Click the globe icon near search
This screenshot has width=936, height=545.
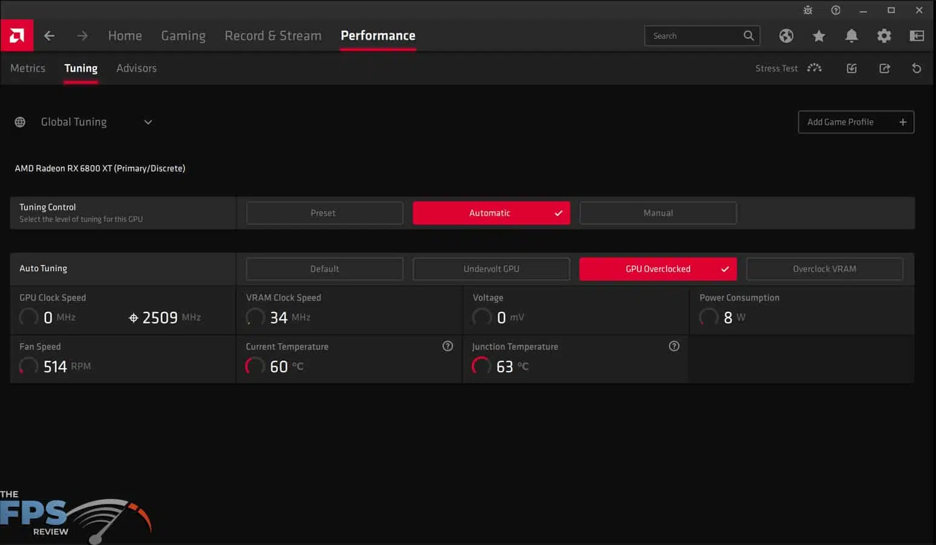(786, 36)
